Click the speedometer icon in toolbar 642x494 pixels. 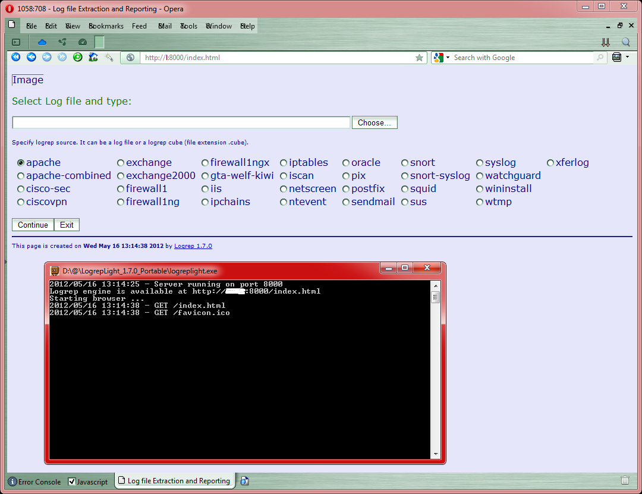(83, 42)
